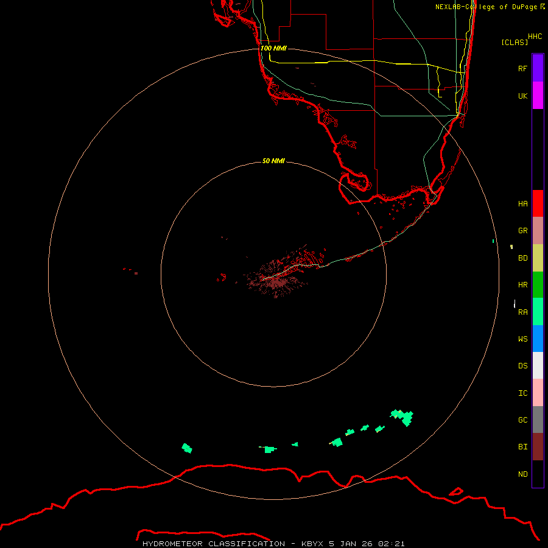Select the GC gray legend swatch
Screen dimensions: 548x548
tap(538, 420)
